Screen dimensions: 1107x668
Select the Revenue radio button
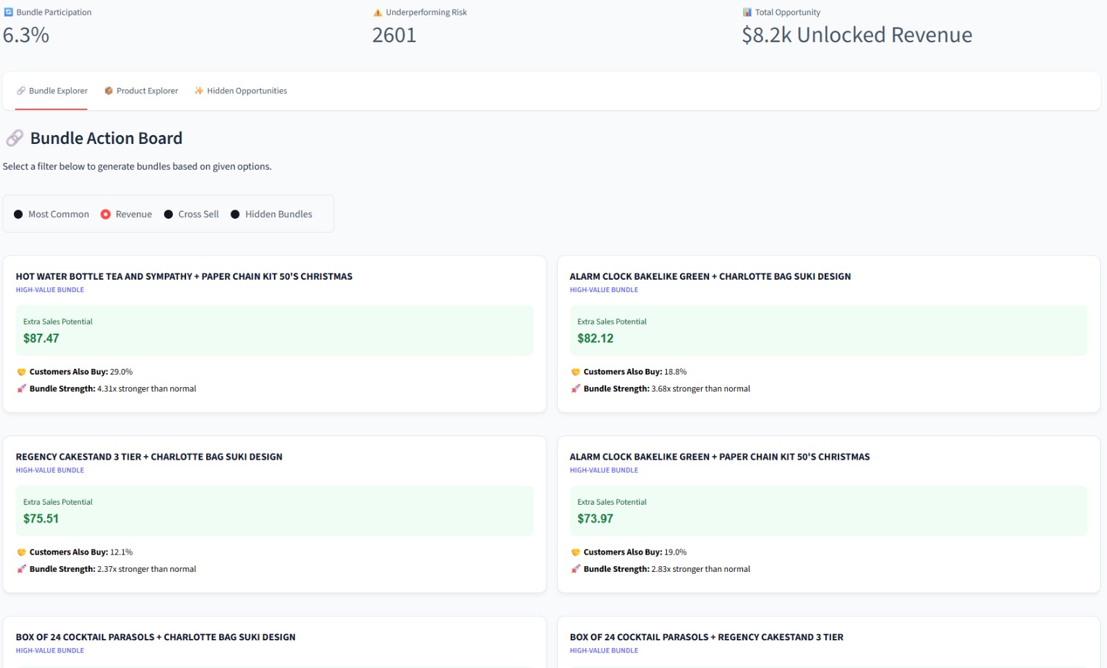(x=106, y=215)
